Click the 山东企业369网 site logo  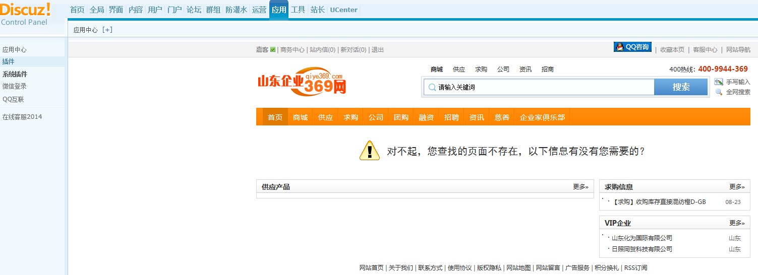coord(302,82)
